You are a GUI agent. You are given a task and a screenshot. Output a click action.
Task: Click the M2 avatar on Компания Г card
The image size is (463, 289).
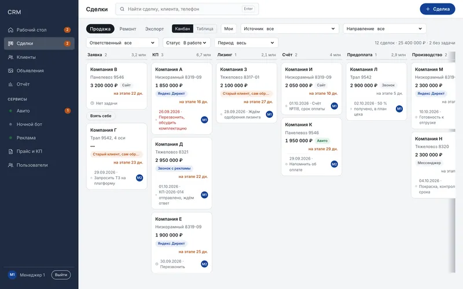click(x=139, y=178)
